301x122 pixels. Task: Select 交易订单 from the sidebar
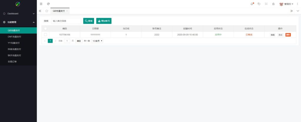(12, 61)
